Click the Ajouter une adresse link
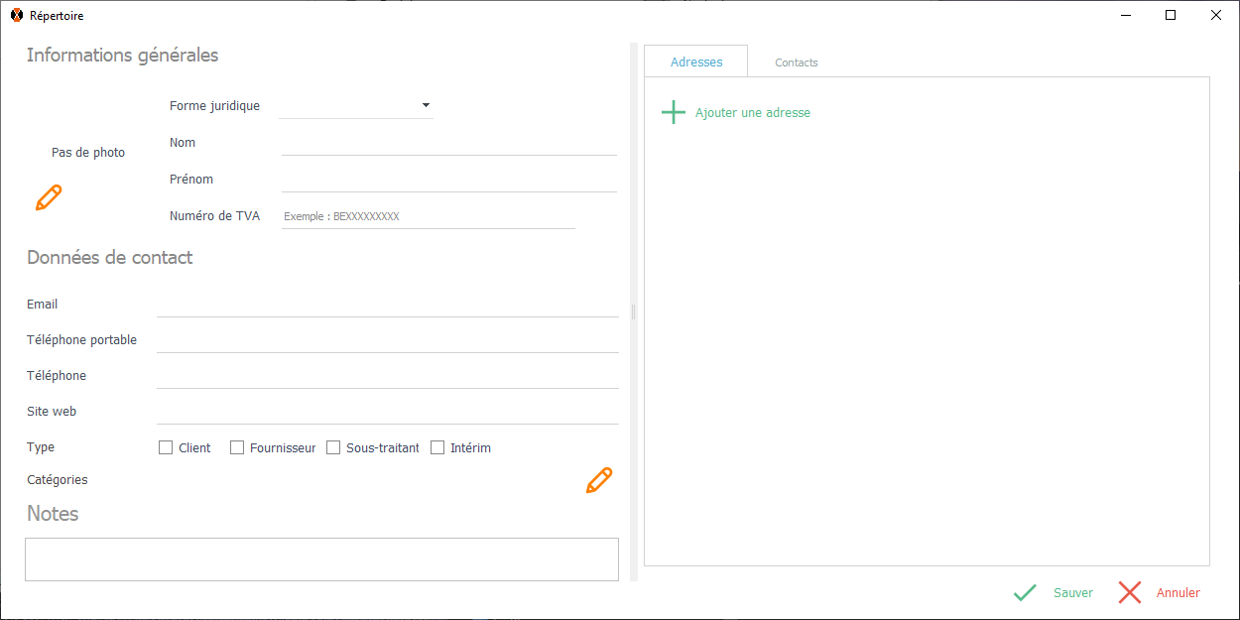The width and height of the screenshot is (1240, 620). pos(752,113)
